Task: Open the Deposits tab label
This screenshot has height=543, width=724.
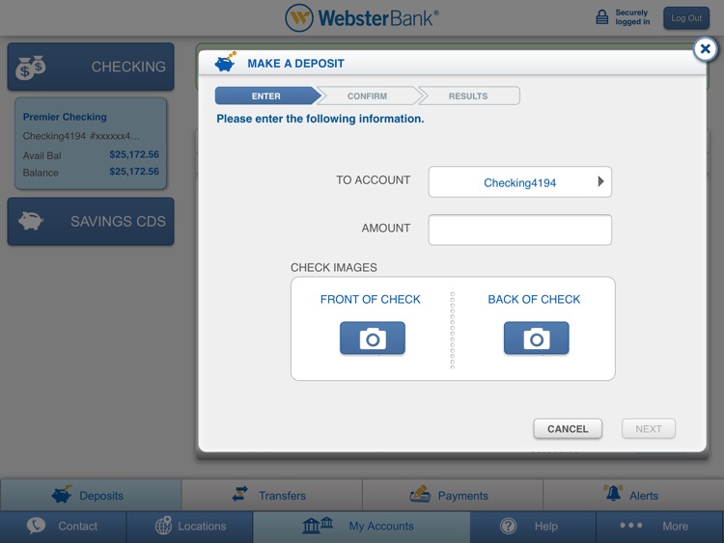Action: tap(101, 496)
